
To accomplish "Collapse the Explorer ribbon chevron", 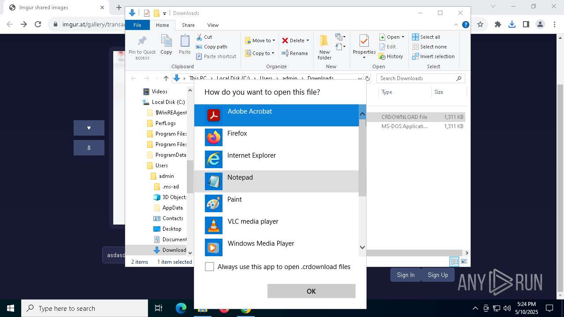I will click(x=456, y=25).
